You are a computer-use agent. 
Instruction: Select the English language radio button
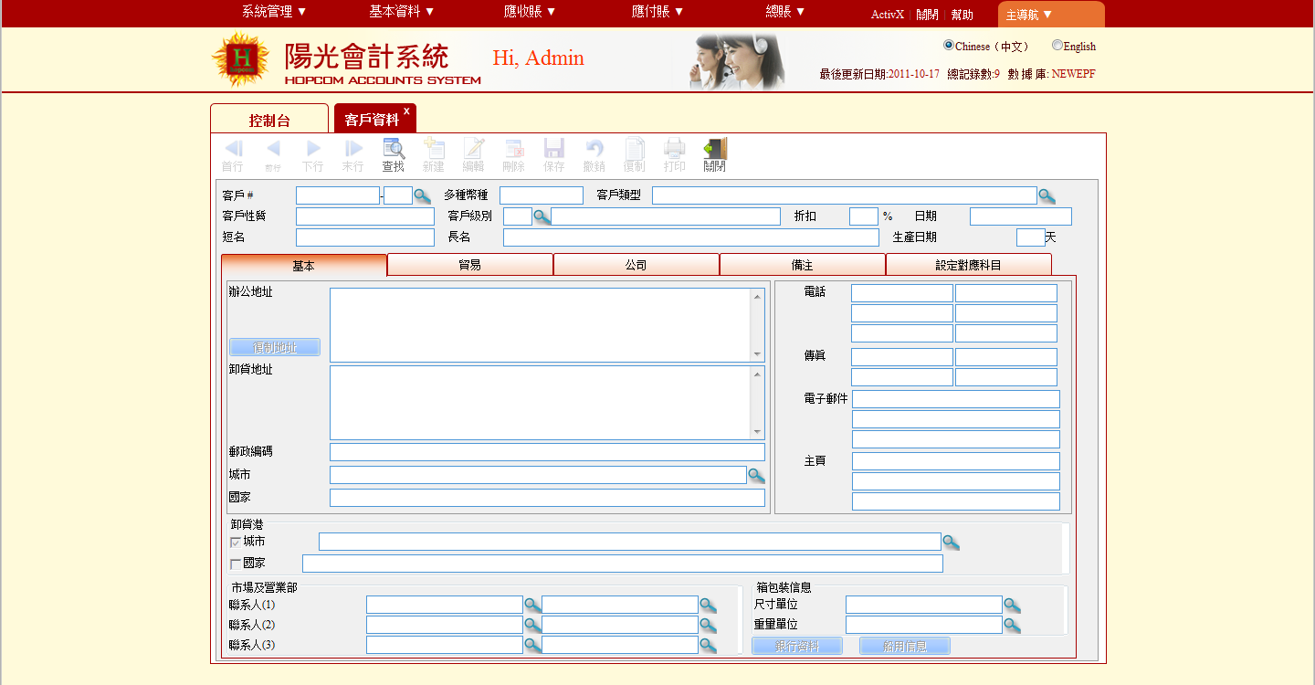coord(1057,46)
